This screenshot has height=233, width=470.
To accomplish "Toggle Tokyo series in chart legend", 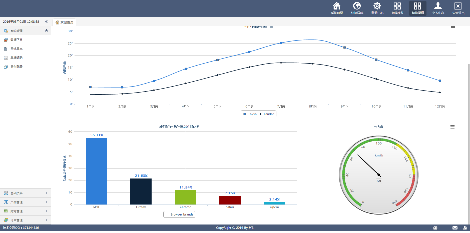I will point(250,114).
